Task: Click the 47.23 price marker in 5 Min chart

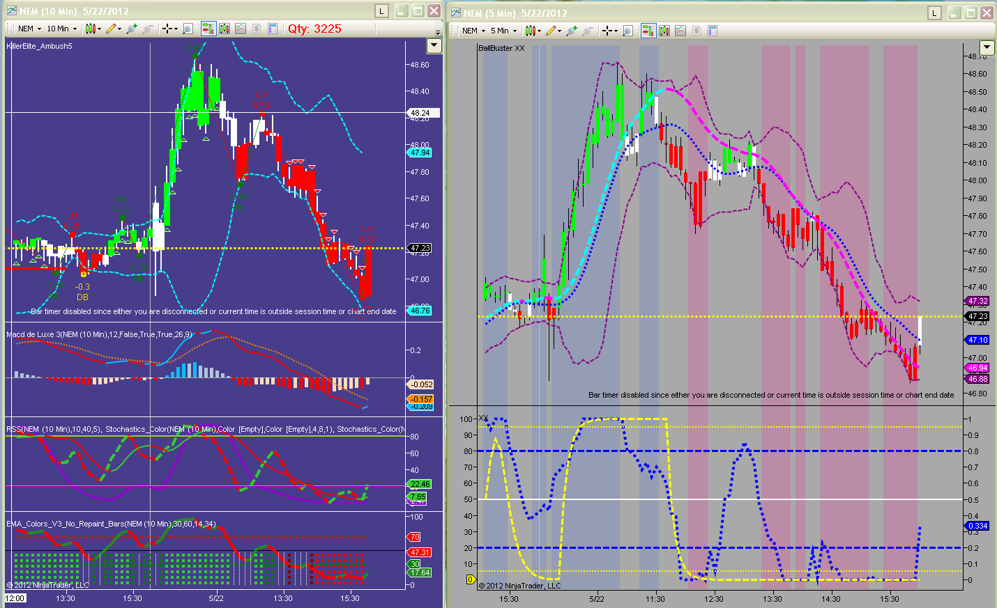Action: 977,316
